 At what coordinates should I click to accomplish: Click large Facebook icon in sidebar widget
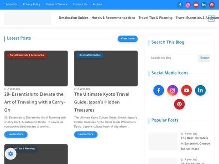pos(159,90)
